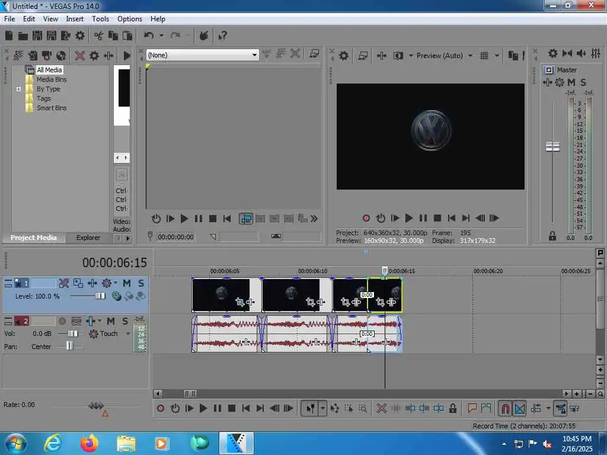Screen dimensions: 607x455
Task: Click Event Pan/Crop icon on first video clip
Action: (239, 302)
